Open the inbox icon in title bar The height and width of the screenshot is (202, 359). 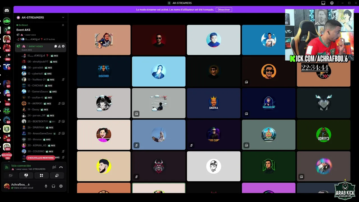(x=323, y=3)
